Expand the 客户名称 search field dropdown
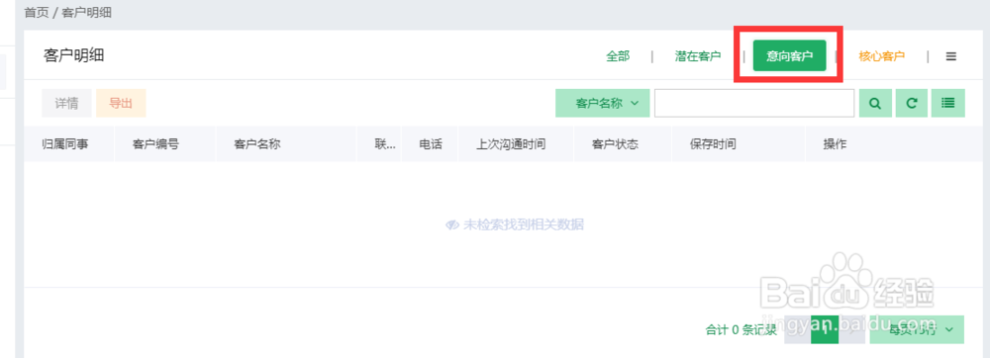Screen dimensions: 990x358 point(603,104)
